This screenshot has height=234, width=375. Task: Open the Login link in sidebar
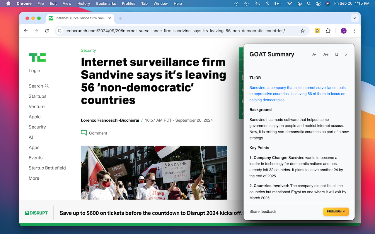pyautogui.click(x=34, y=70)
